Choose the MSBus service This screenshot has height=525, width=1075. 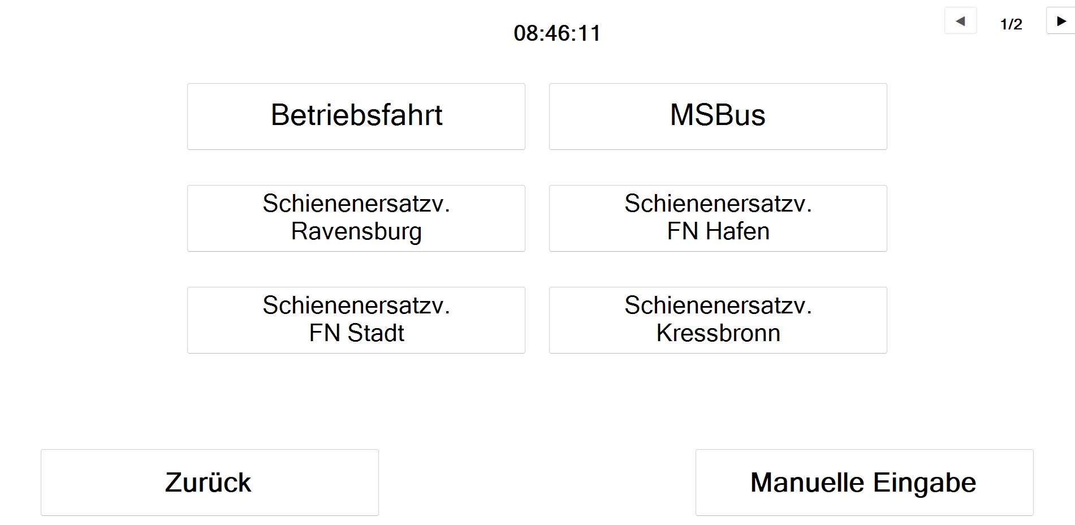point(718,116)
